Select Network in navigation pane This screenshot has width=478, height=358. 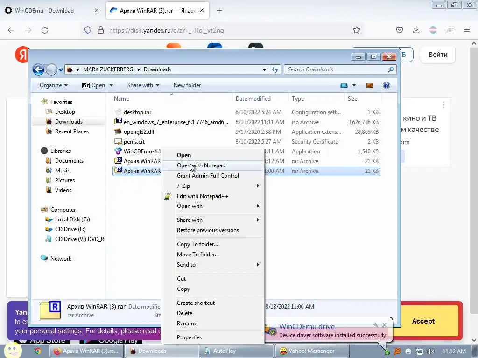[61, 258]
